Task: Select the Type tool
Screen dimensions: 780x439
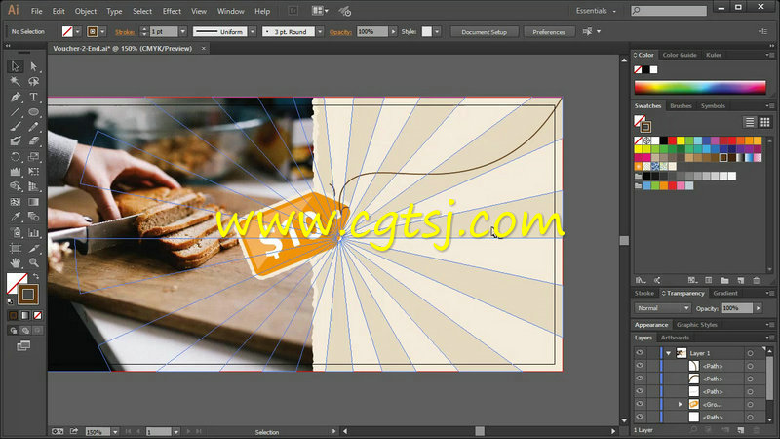Action: [33, 97]
